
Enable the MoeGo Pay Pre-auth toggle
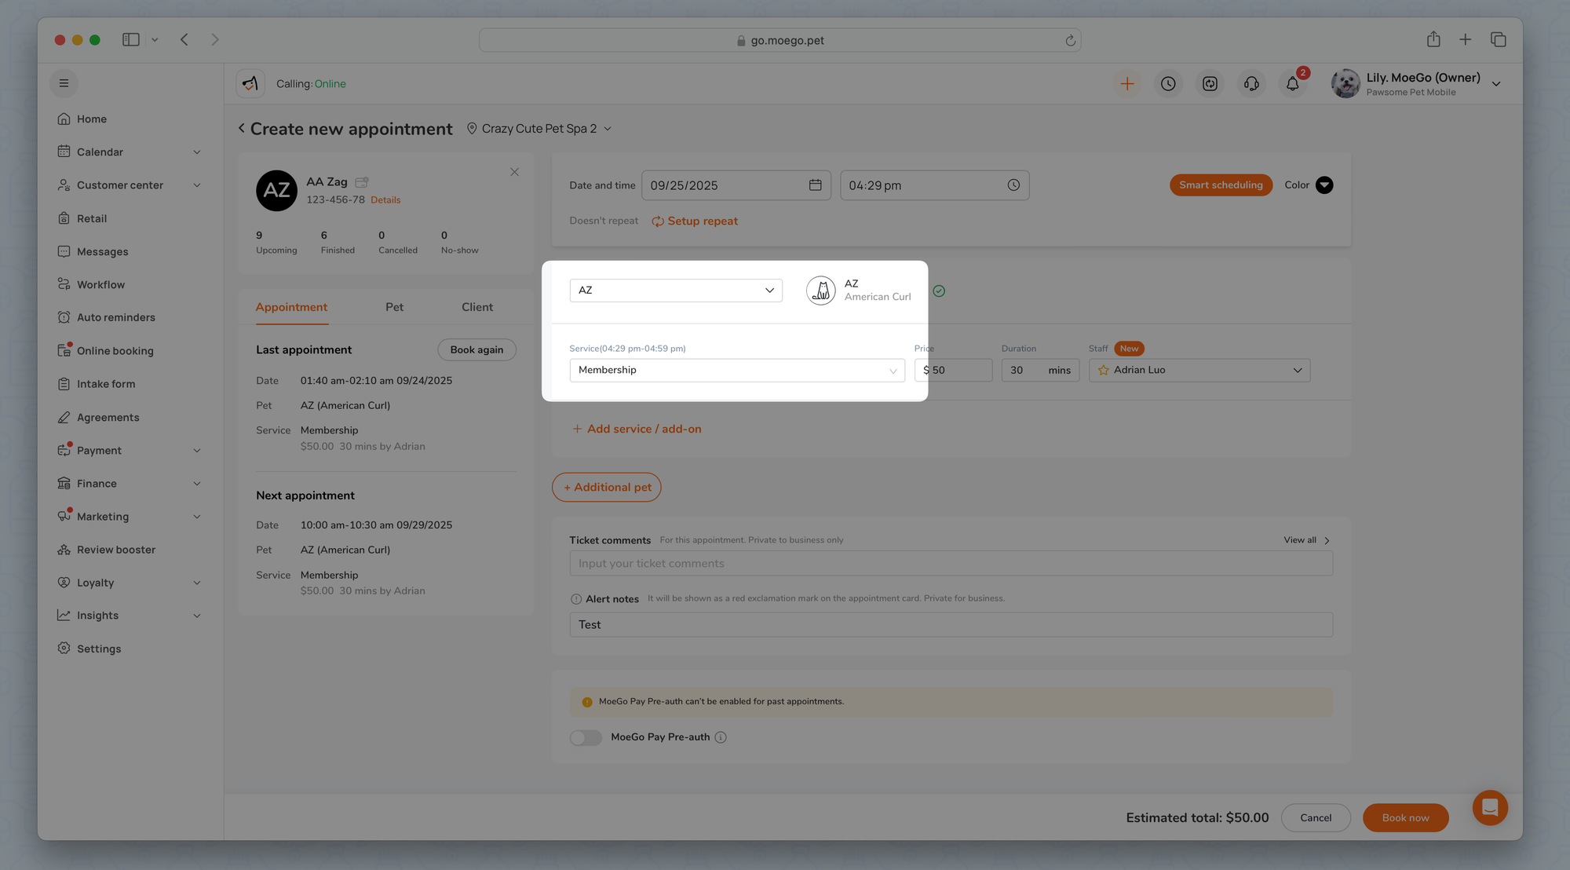[586, 737]
